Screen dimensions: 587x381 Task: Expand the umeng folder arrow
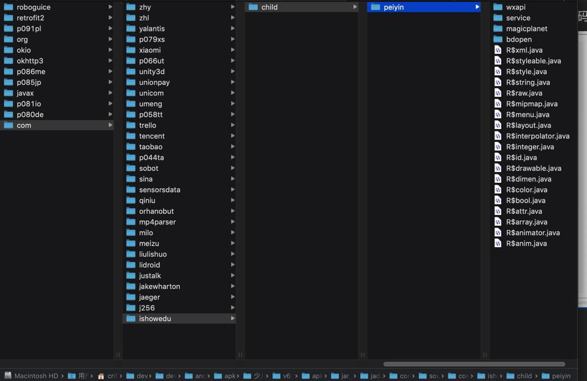233,104
